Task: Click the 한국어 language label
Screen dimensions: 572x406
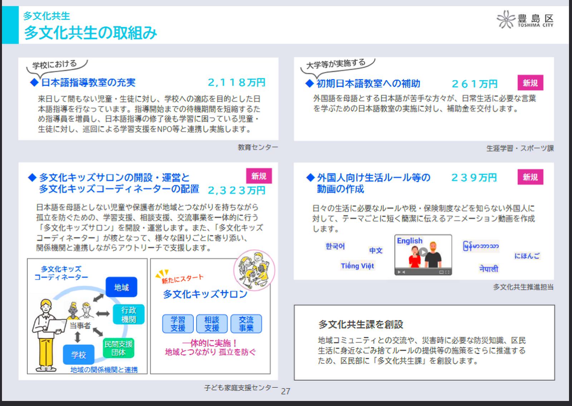Action: [335, 246]
